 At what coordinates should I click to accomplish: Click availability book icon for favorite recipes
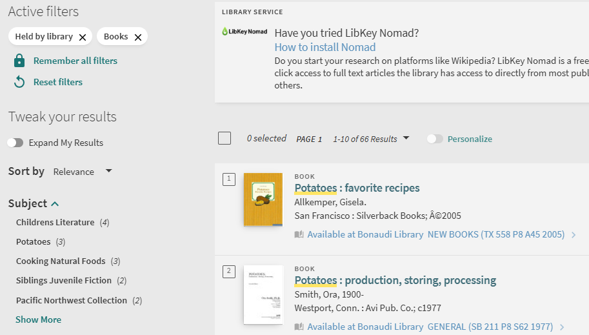[299, 235]
